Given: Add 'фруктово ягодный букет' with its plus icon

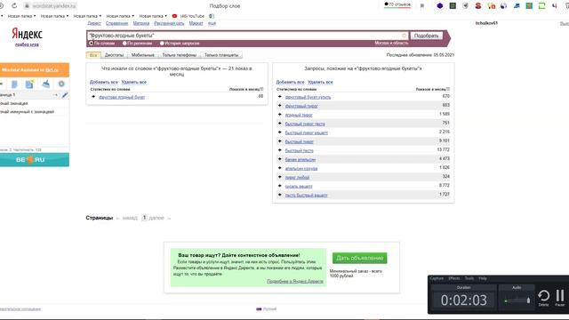Looking at the screenshot, I should pyautogui.click(x=93, y=97).
